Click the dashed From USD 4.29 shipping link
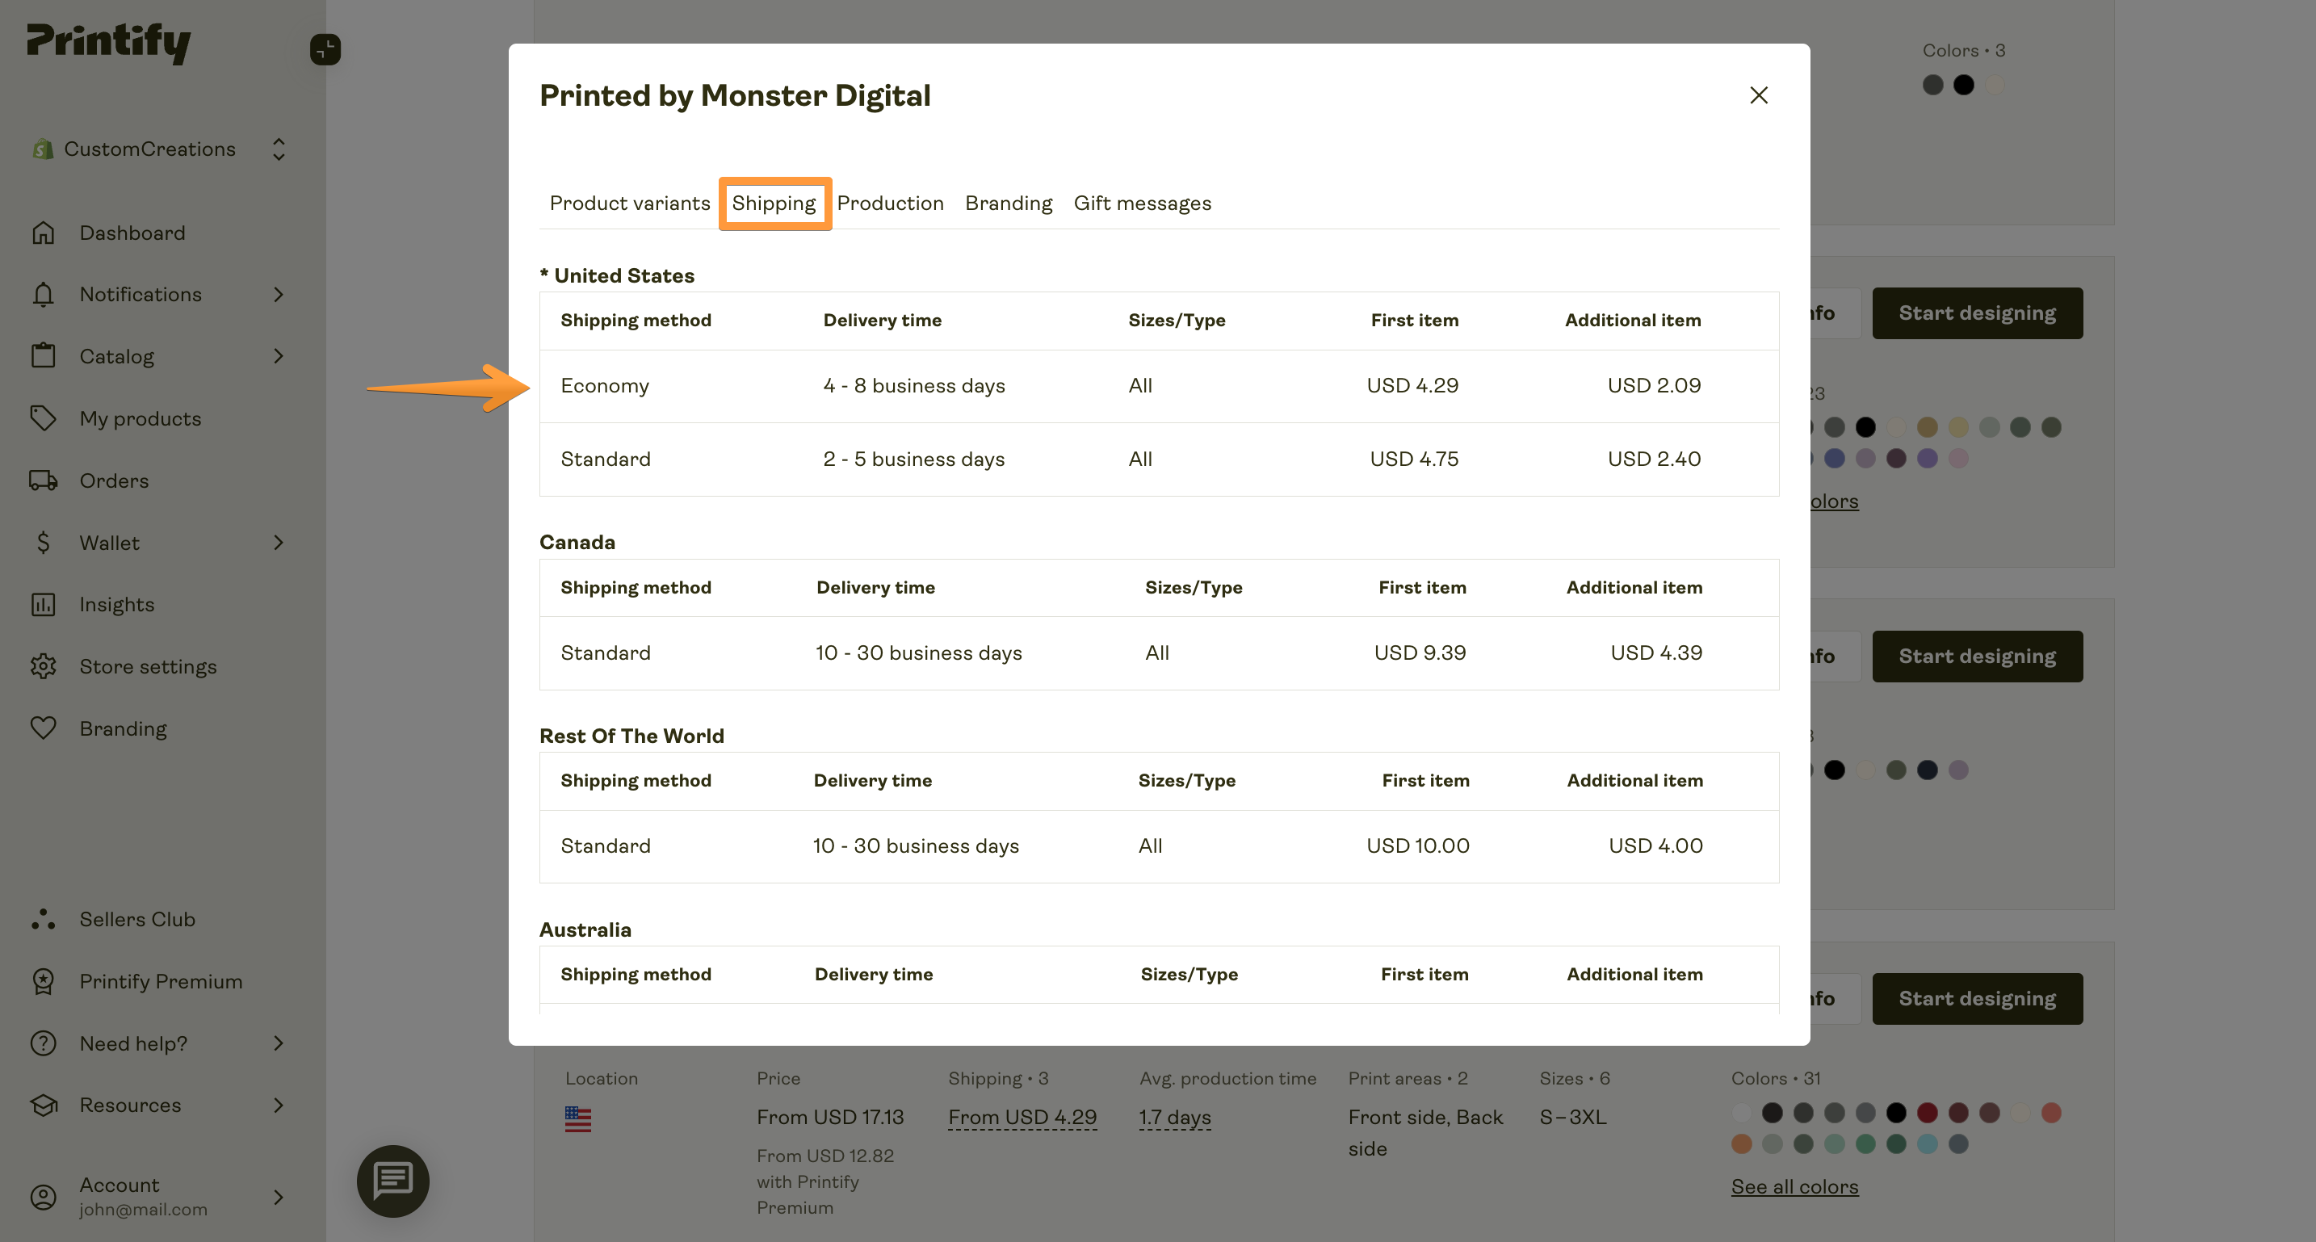2316x1242 pixels. pyautogui.click(x=1022, y=1116)
